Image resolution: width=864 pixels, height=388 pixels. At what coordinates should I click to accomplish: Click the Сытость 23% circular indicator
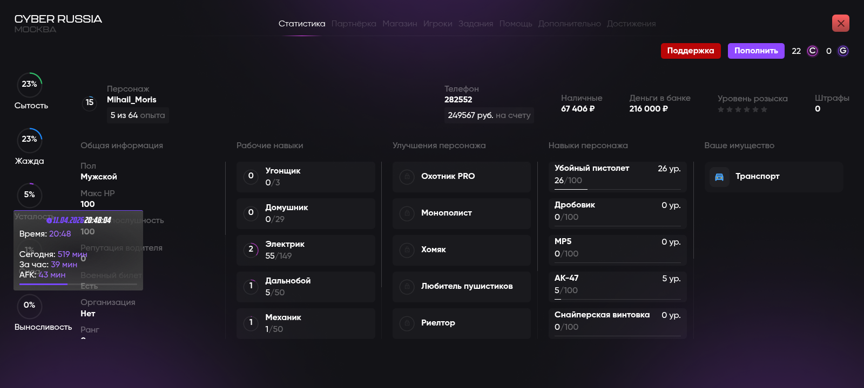pos(30,85)
